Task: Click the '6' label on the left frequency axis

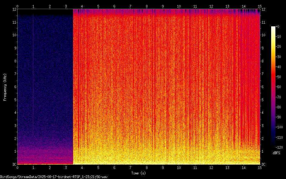Action: point(15,87)
